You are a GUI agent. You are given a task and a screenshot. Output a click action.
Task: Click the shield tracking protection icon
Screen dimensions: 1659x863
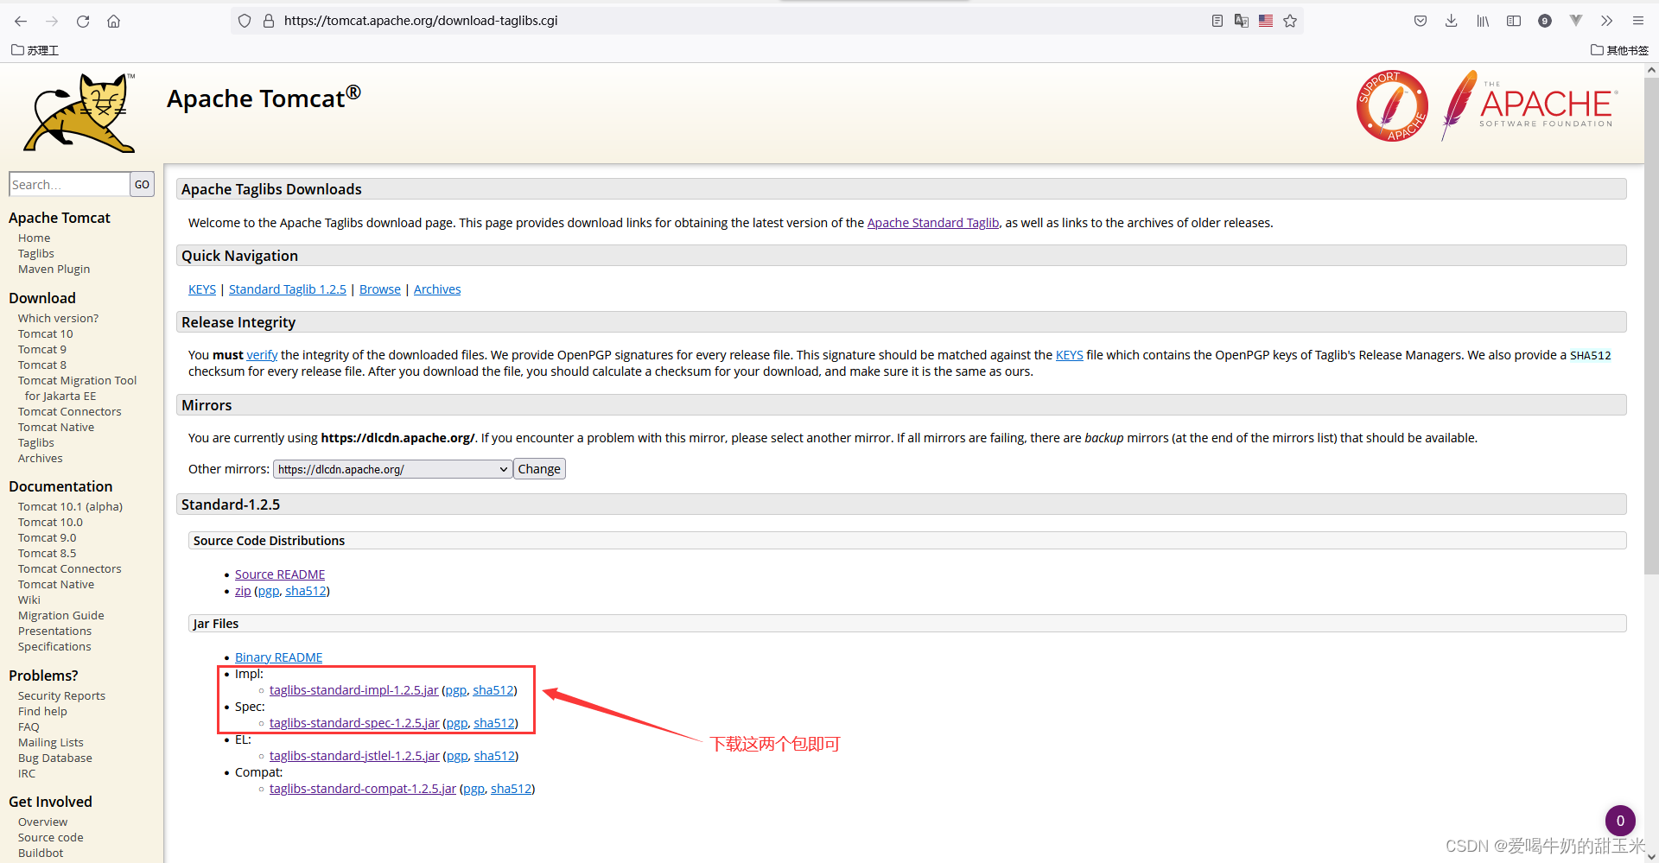click(245, 21)
